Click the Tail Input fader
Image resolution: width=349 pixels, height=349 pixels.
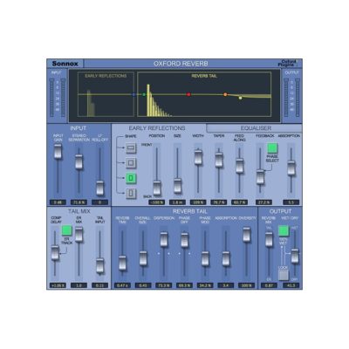[x=99, y=265]
